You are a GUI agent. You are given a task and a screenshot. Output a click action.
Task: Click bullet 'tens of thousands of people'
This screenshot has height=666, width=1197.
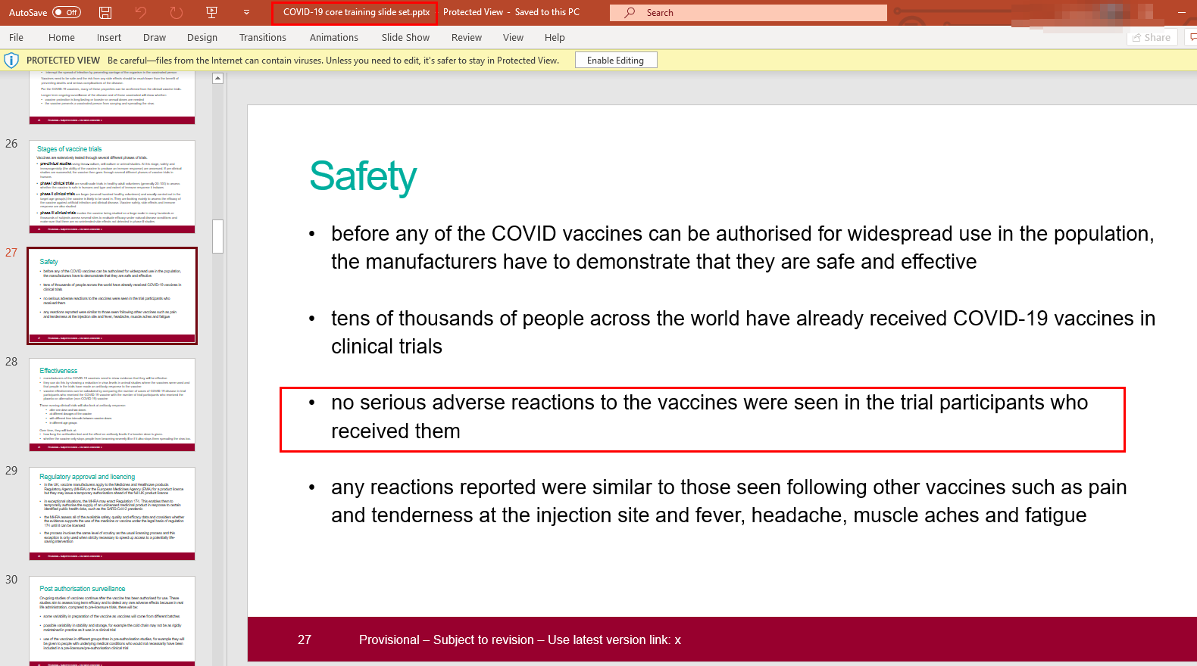click(x=743, y=332)
